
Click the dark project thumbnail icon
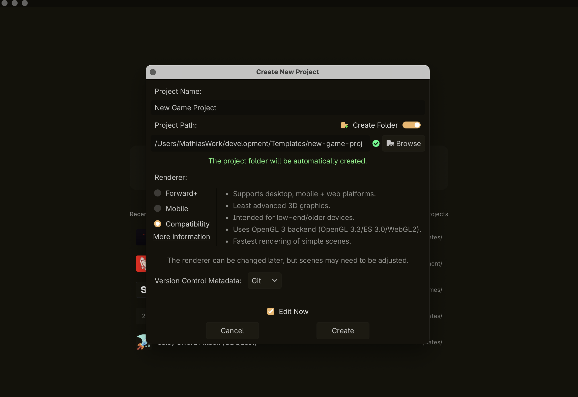tap(141, 237)
